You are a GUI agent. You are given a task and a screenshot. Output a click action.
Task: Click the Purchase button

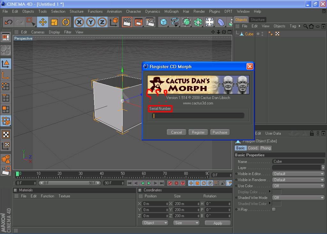[220, 132]
